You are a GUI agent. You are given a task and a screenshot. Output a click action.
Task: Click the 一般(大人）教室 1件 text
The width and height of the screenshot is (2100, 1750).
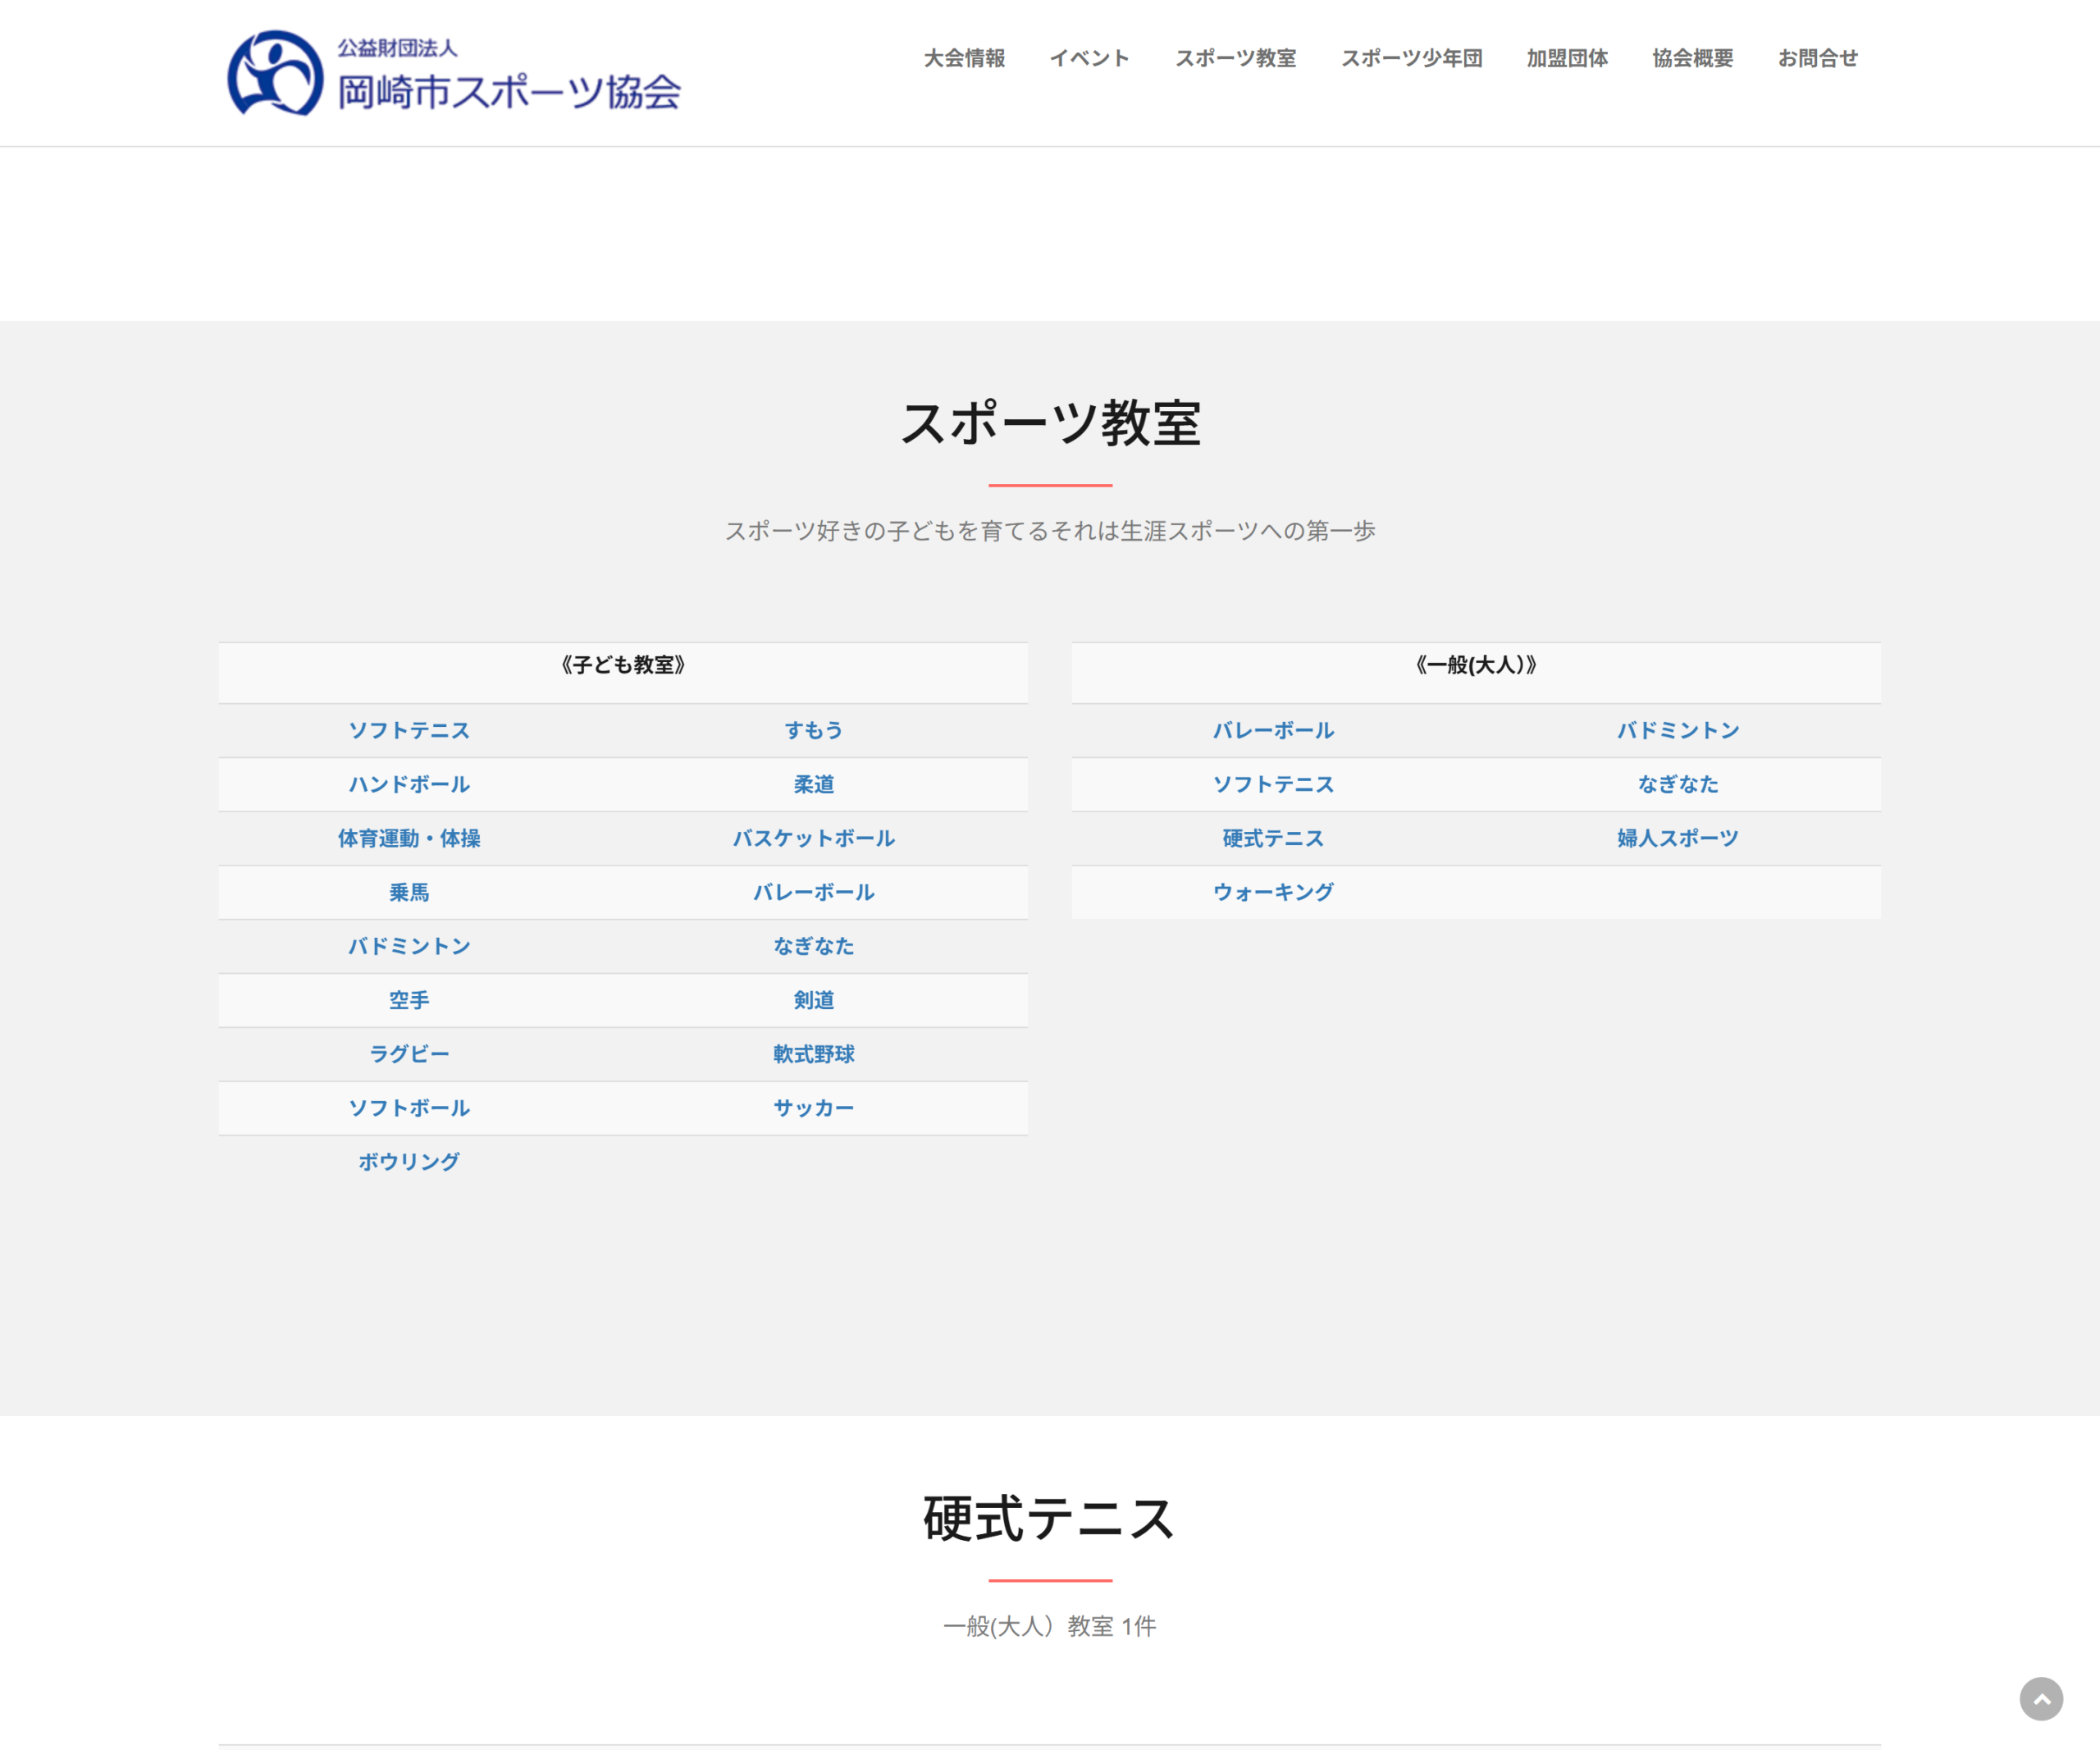click(1050, 1626)
